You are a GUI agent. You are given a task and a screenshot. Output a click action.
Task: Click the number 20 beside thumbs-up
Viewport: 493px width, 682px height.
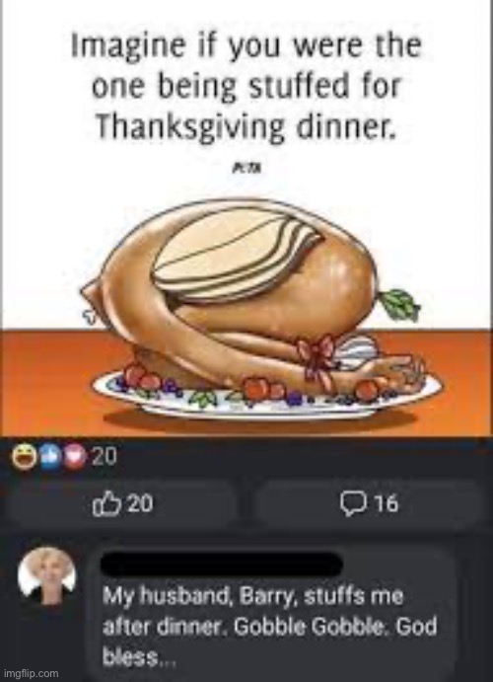pyautogui.click(x=140, y=503)
